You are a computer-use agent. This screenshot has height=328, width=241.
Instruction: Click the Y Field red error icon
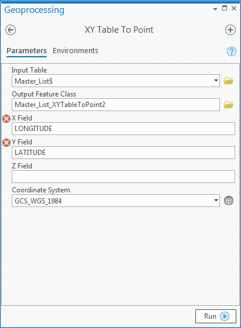6,143
